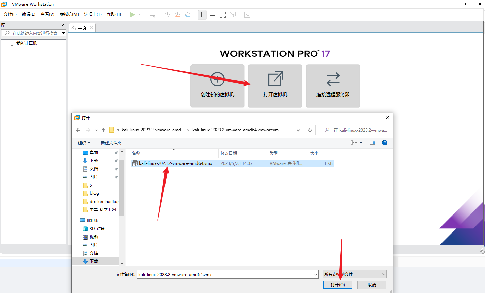
Task: Open the 所有支持的文件 file type dropdown
Action: 355,274
